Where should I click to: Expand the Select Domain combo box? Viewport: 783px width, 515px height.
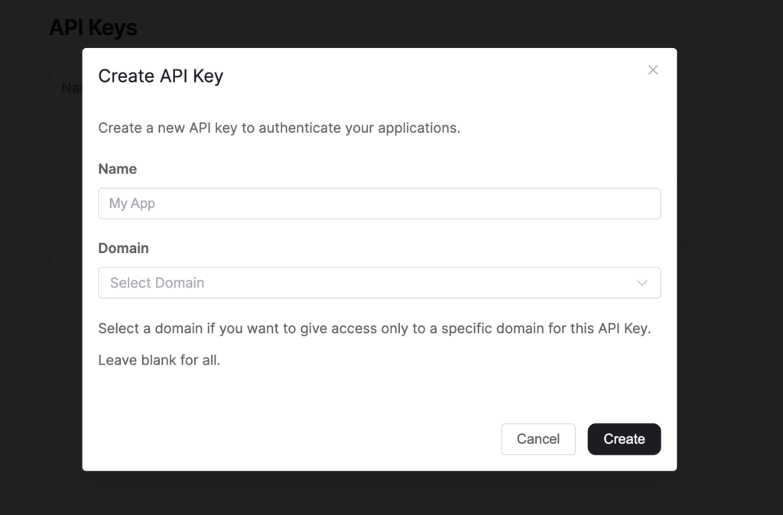[379, 283]
